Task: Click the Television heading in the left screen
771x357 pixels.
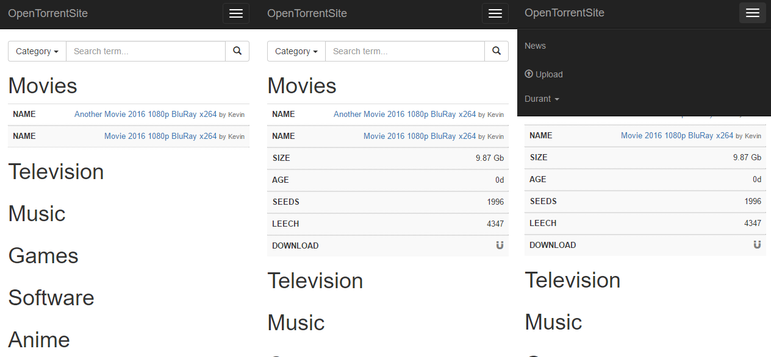Action: (x=56, y=172)
